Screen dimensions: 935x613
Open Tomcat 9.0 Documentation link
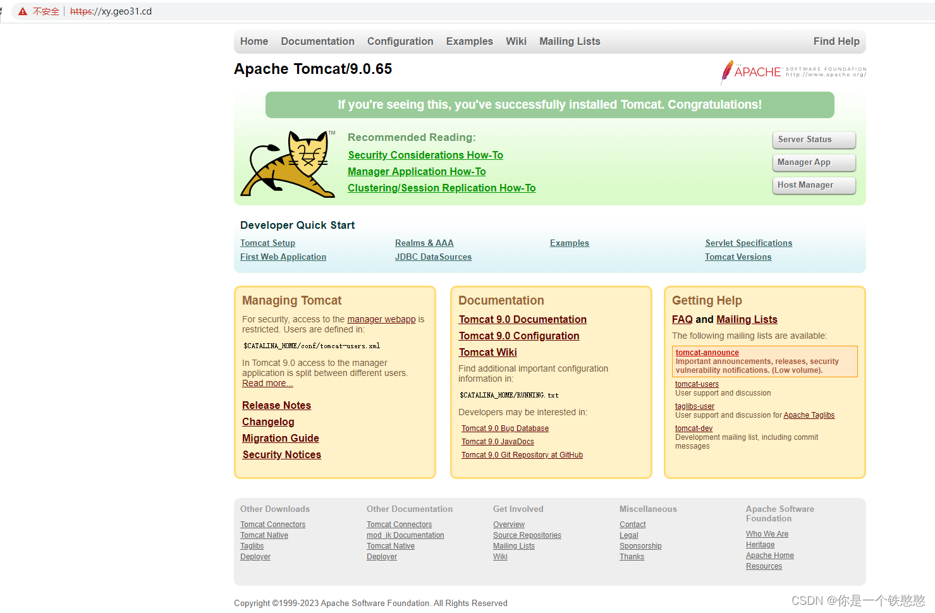pos(522,319)
